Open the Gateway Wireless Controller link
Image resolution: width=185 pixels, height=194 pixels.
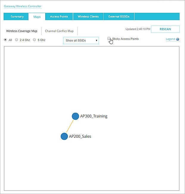23,6
